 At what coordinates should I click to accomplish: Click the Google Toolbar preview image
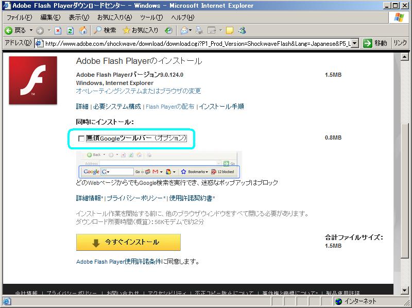pos(159,165)
